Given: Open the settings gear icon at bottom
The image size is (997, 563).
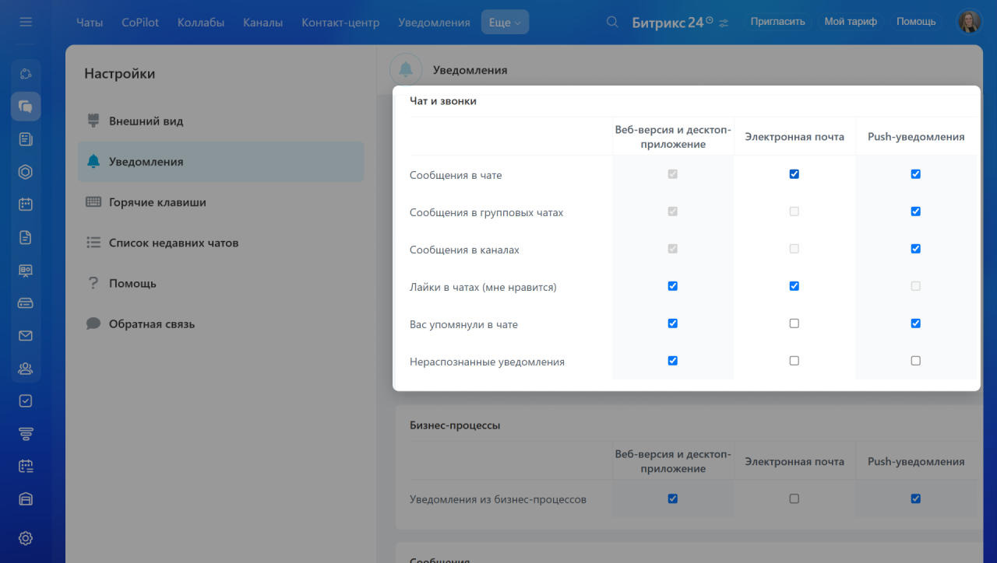Looking at the screenshot, I should pos(26,538).
